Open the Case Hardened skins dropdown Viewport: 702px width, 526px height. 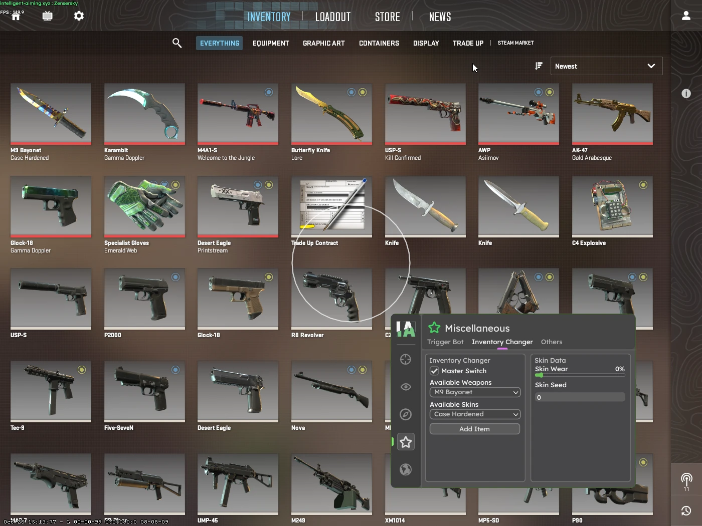click(x=474, y=414)
